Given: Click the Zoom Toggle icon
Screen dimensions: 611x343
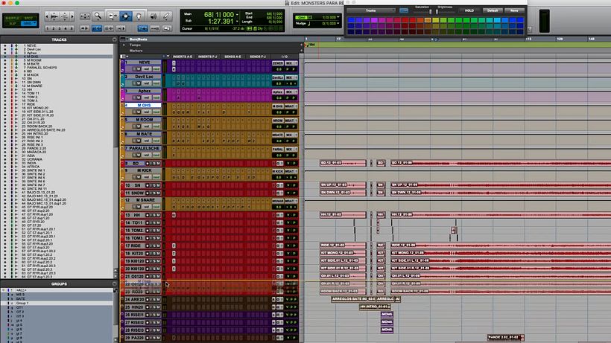Looking at the screenshot, I should [x=84, y=16].
